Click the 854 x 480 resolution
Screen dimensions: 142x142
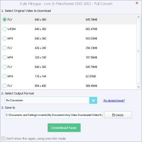41,86
